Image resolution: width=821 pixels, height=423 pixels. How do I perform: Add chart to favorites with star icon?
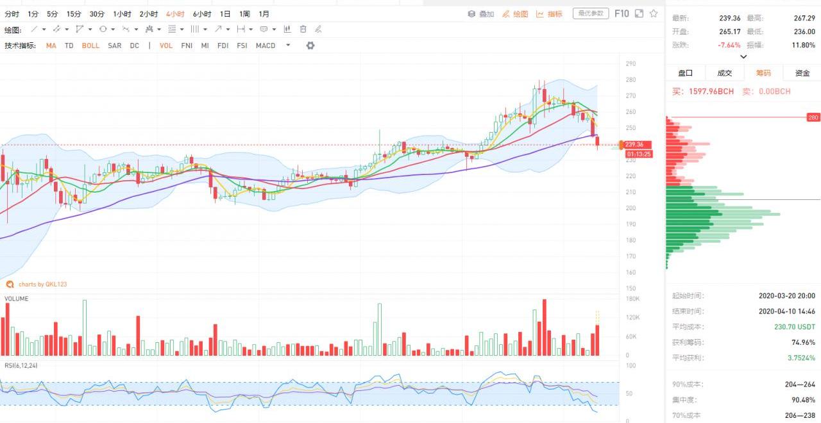[x=654, y=13]
